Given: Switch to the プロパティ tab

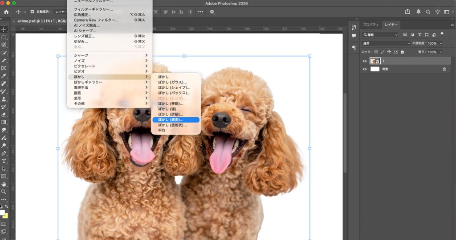Looking at the screenshot, I should 370,25.
